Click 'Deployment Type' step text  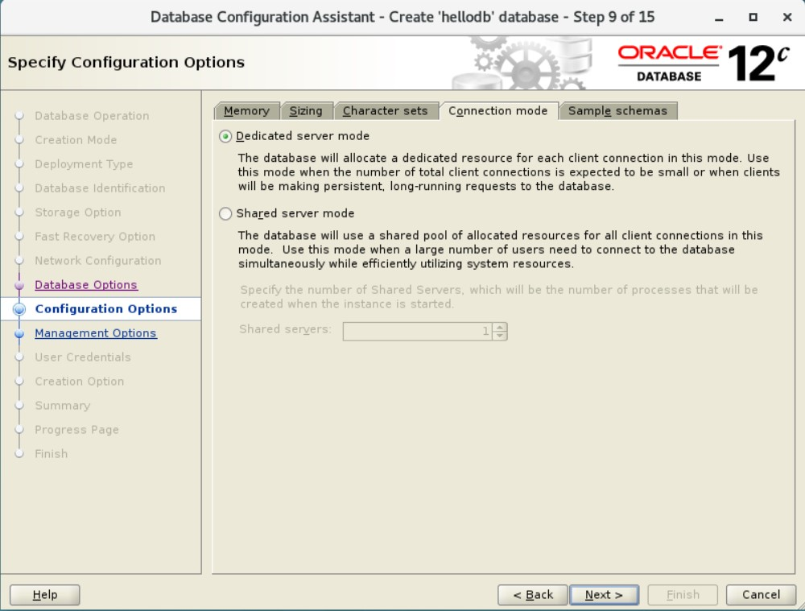(x=84, y=164)
